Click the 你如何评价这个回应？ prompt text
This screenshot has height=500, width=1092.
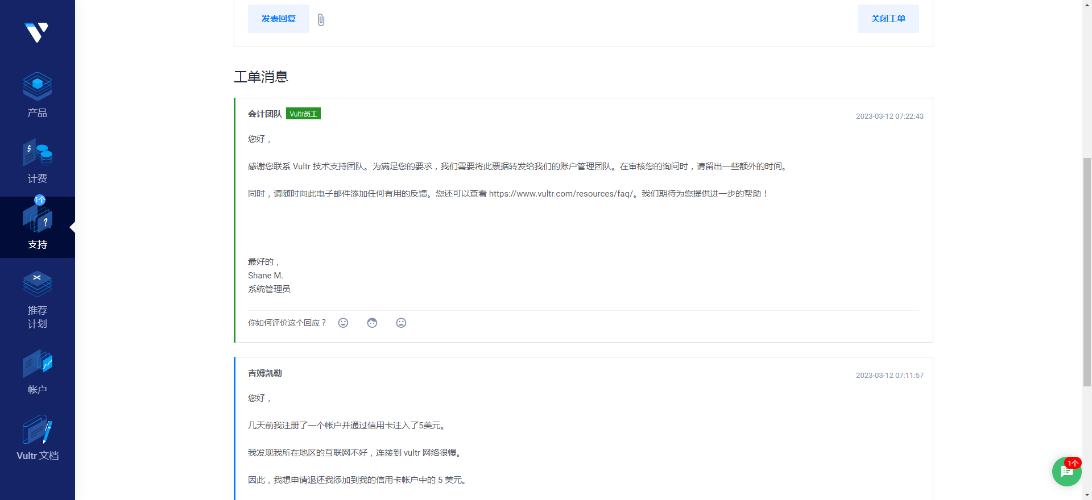tap(287, 323)
